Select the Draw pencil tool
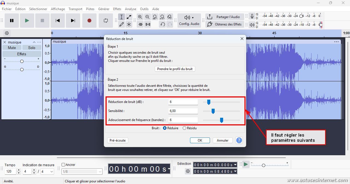 pos(122,24)
